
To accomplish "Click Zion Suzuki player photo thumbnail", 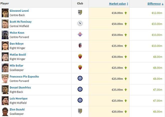I will coord(5,112).
